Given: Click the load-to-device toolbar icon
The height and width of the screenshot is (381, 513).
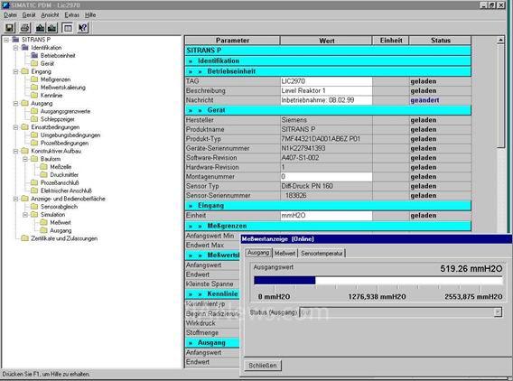Looking at the screenshot, I should click(x=40, y=28).
